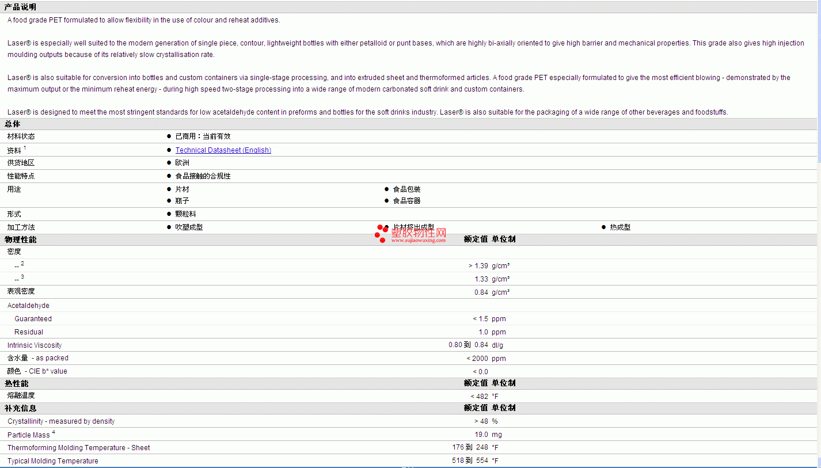This screenshot has width=821, height=468.
Task: Select the Guaranteed row label
Action: pos(33,319)
